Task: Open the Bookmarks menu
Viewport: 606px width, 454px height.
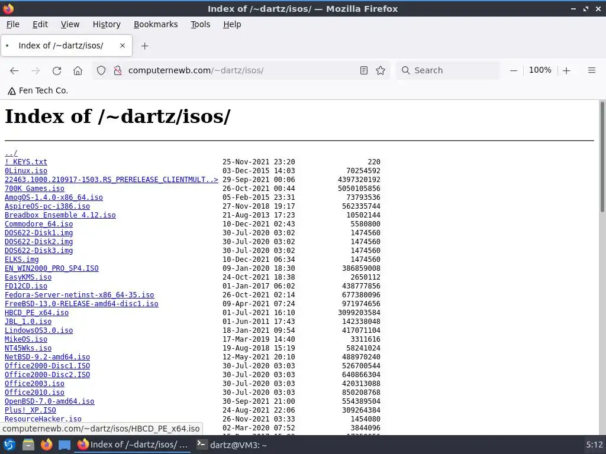Action: pos(156,24)
